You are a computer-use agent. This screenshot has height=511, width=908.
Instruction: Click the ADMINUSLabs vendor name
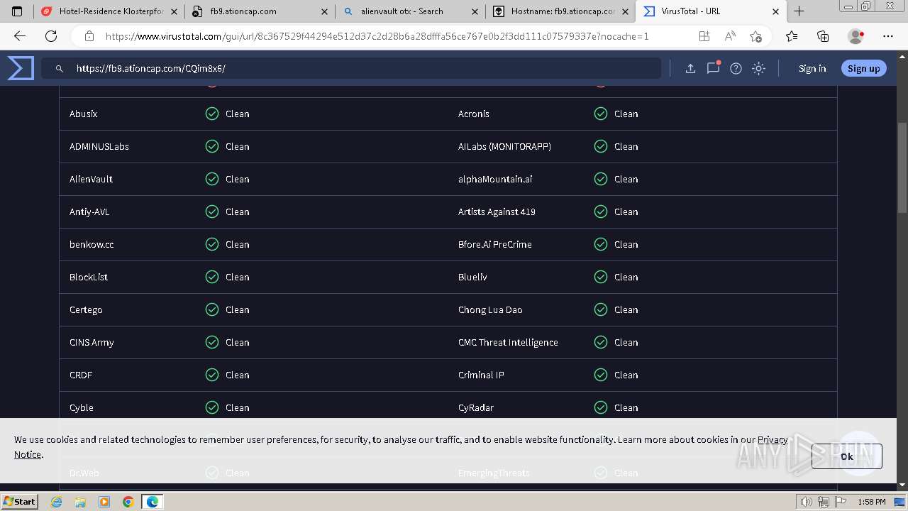99,146
